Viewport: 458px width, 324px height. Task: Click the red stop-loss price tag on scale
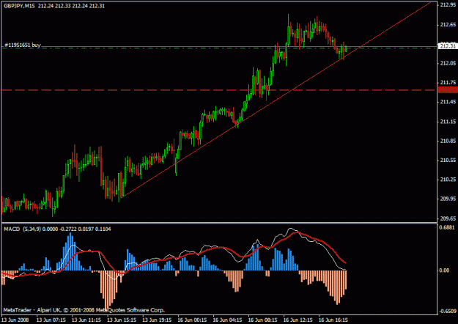[x=448, y=90]
